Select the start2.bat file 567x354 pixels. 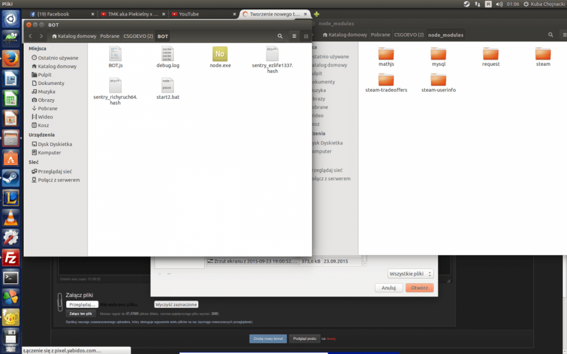coord(168,86)
